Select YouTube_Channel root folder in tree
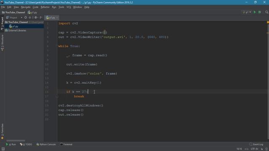 pos(18,22)
